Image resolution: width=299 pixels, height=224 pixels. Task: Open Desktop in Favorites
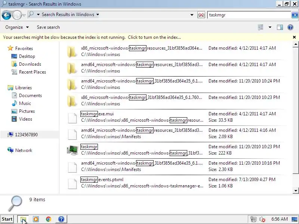pos(27,56)
